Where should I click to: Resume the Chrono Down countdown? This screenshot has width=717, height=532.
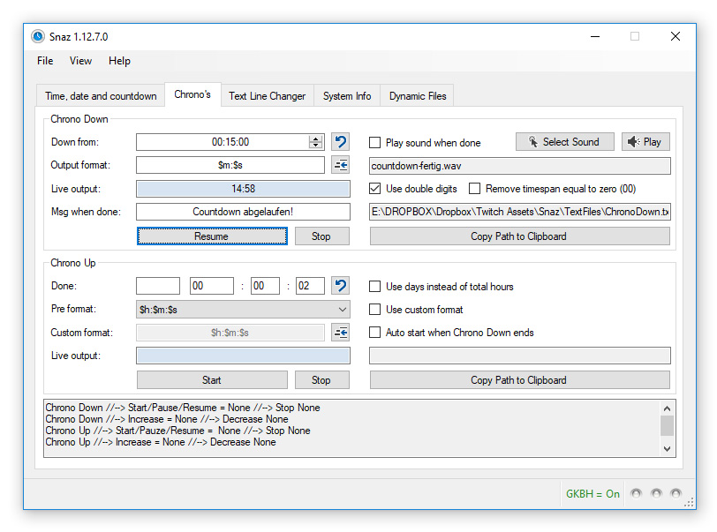(212, 236)
